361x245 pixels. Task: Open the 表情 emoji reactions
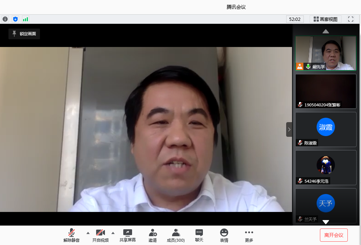pos(224,235)
